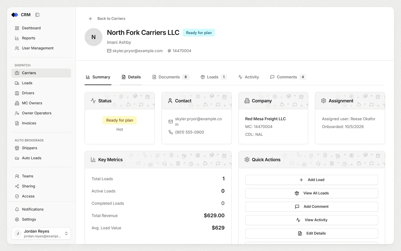This screenshot has width=401, height=251.
Task: Click the phone number (901) 555-0900
Action: pos(189,132)
